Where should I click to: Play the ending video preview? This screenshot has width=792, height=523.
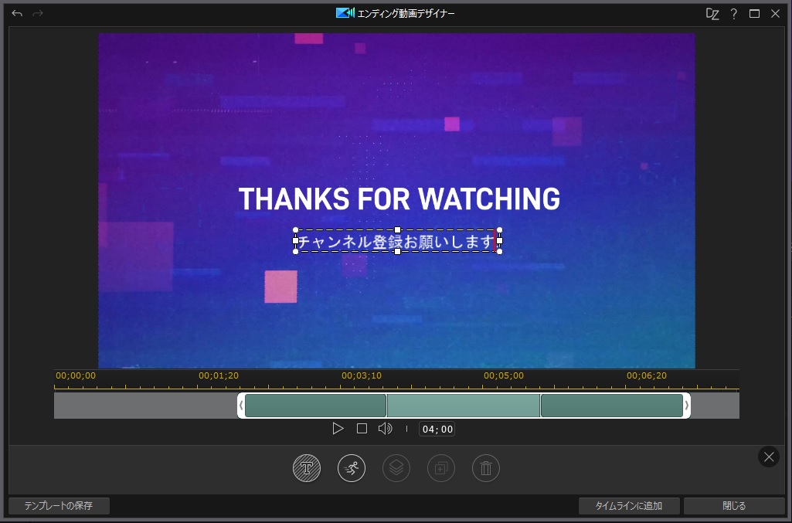pyautogui.click(x=338, y=429)
